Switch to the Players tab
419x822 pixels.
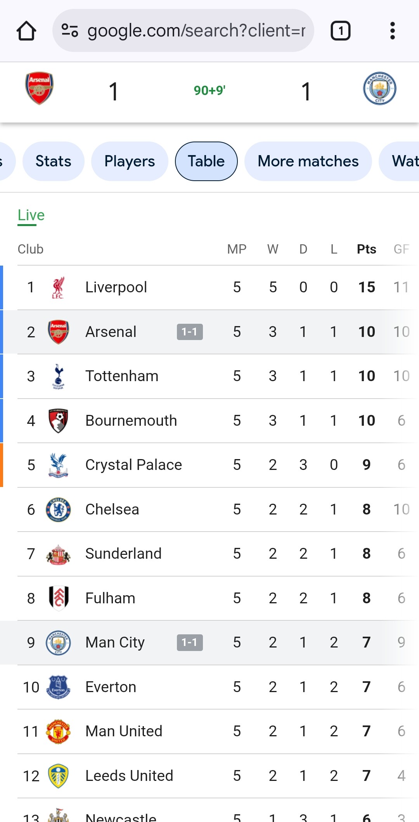(x=130, y=161)
